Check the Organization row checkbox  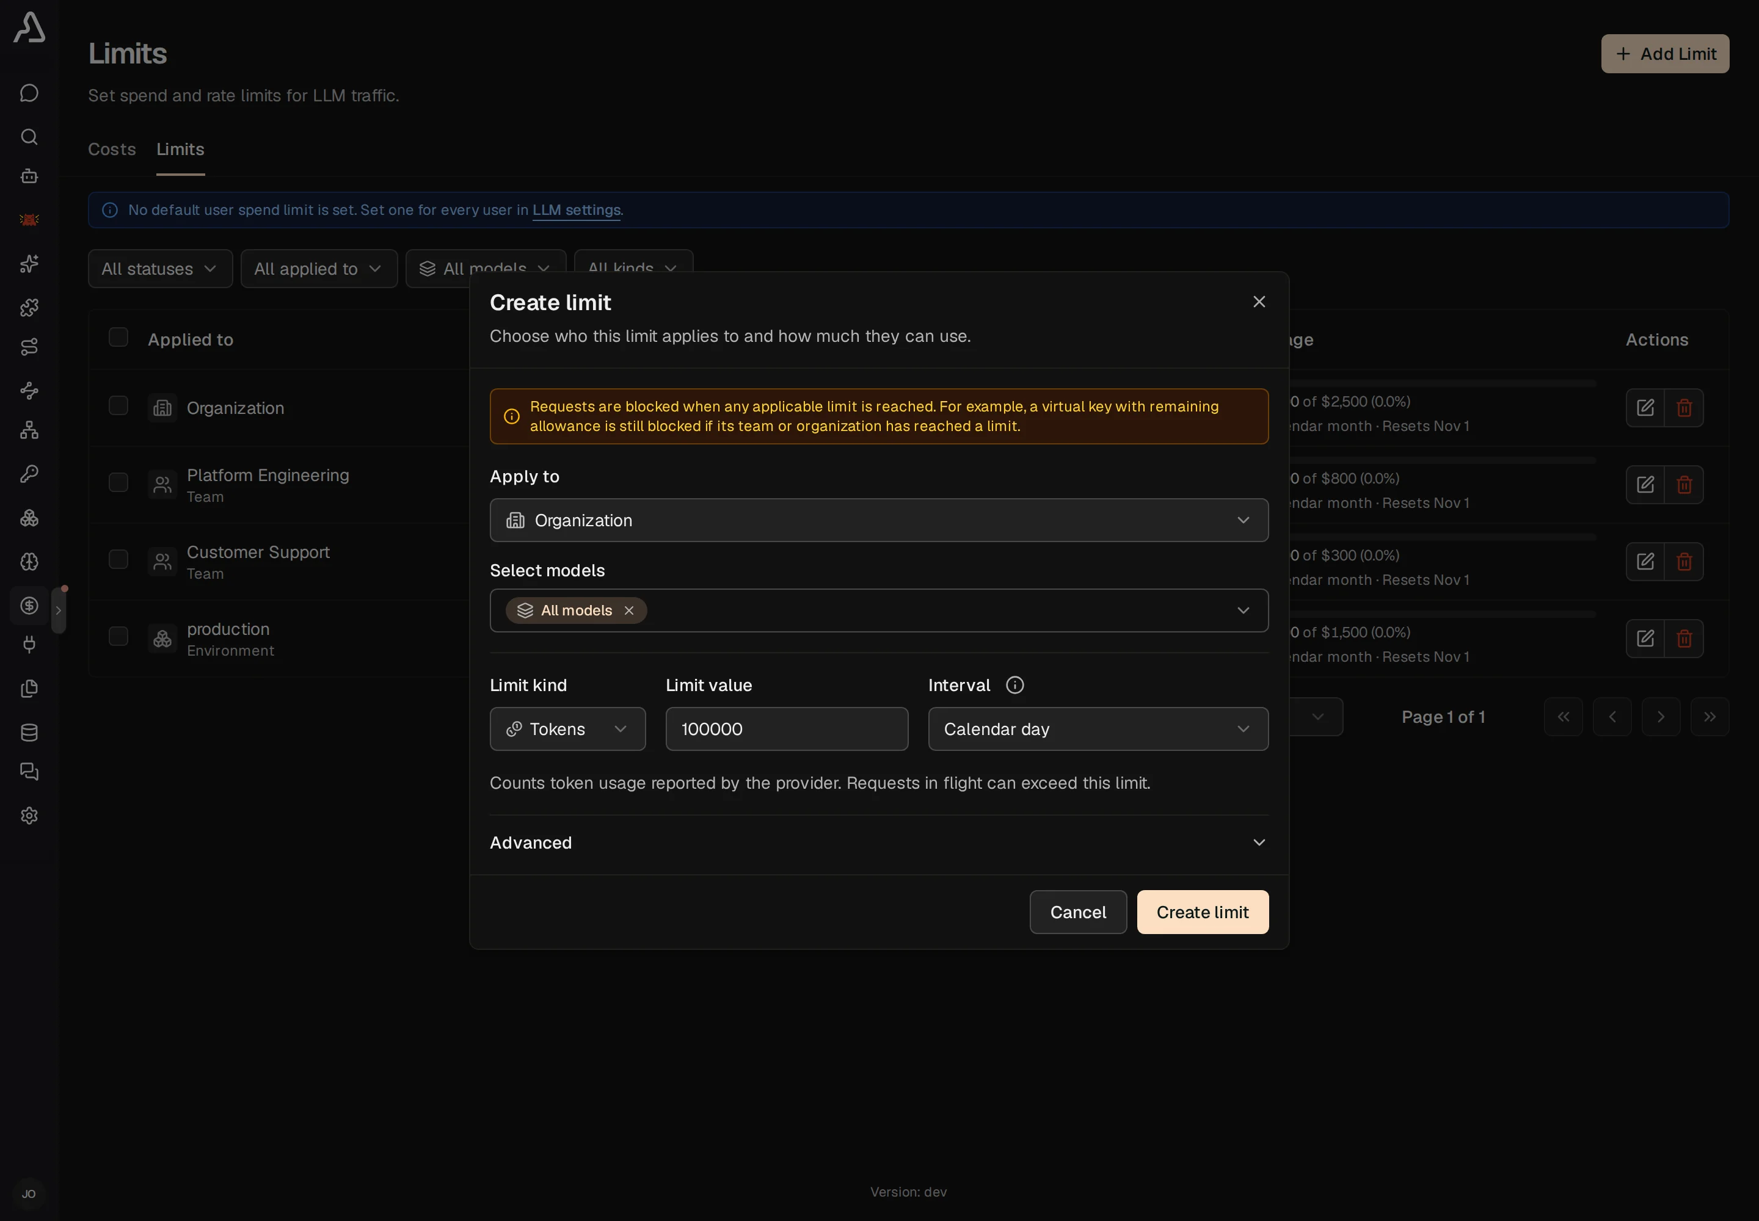(118, 405)
